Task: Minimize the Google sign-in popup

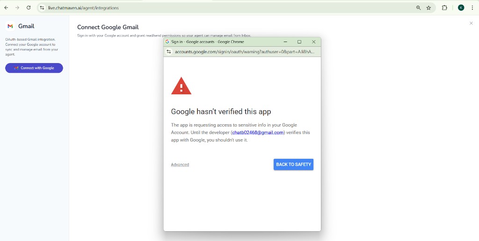Action: 285,42
